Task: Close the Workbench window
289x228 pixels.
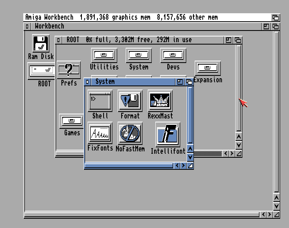Action: pos(27,26)
